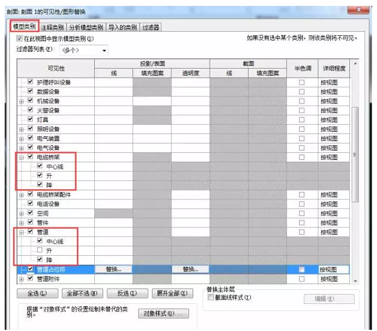
Task: Toggle 在此视图中显示模型类别 checkbox
Action: (19, 38)
